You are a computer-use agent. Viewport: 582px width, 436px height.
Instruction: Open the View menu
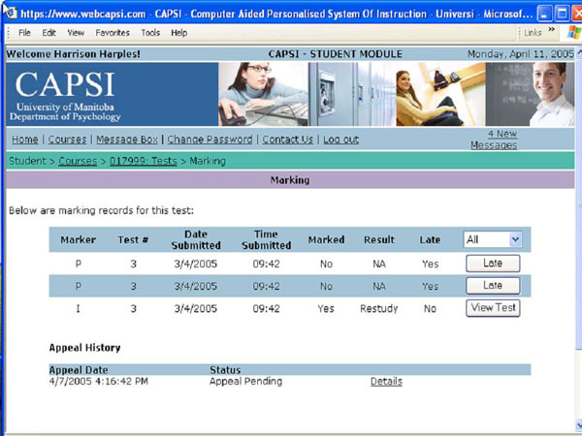point(76,33)
